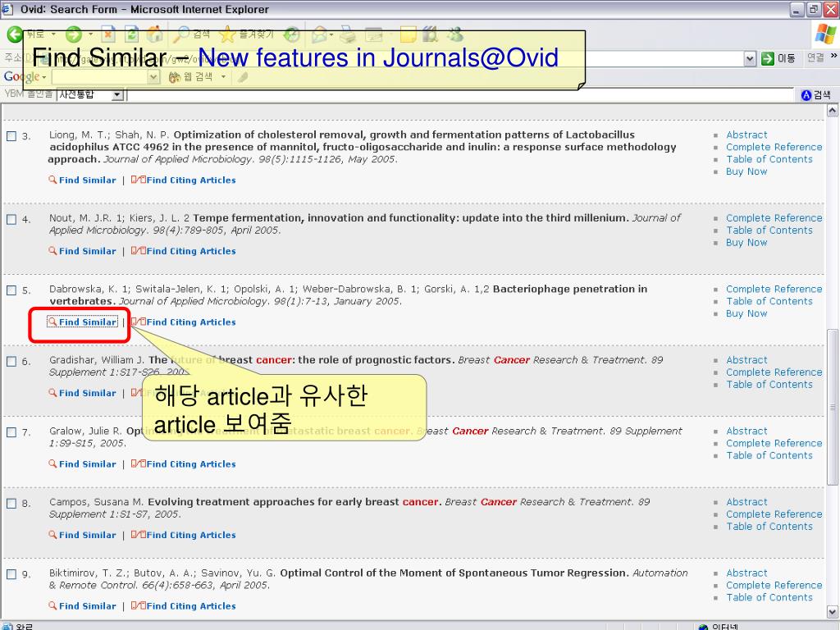Click the IE Back arrow icon
This screenshot has width=840, height=630.
click(15, 34)
